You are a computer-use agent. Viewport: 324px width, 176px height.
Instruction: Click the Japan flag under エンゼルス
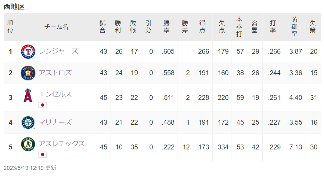coord(43,105)
